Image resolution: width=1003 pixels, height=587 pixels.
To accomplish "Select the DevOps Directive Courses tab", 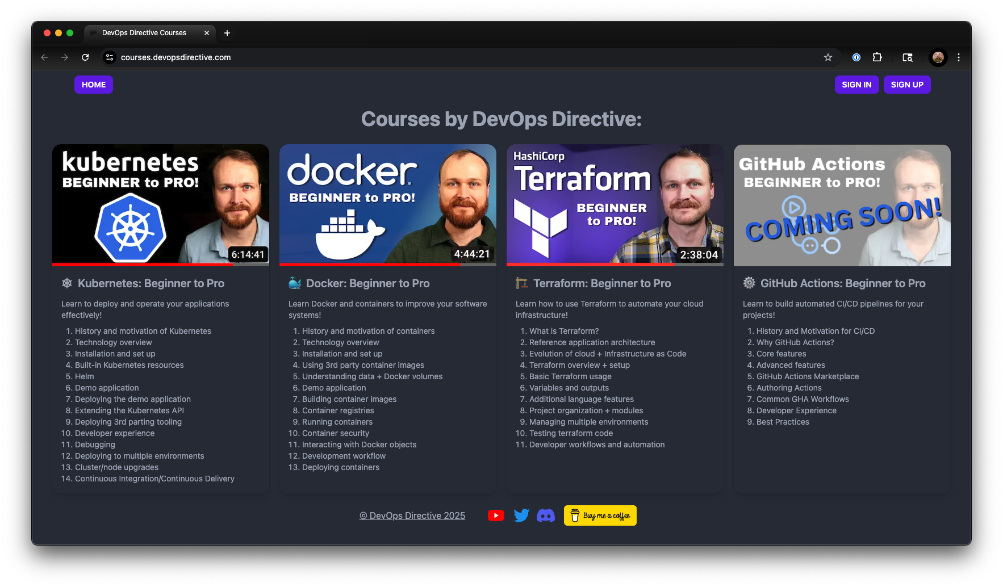I will point(150,33).
